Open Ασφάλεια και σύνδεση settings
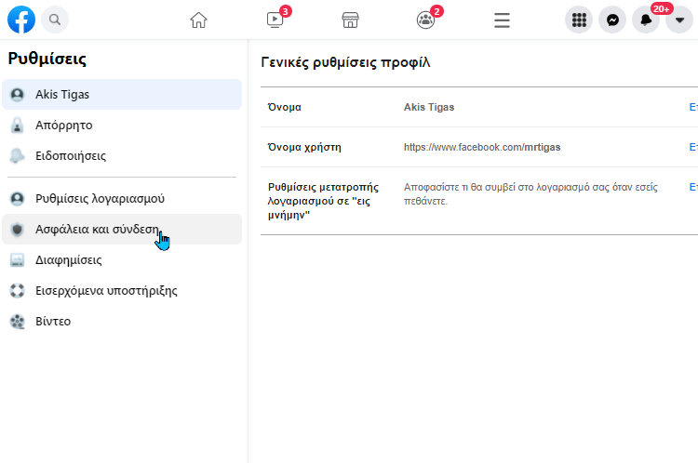 (122, 229)
